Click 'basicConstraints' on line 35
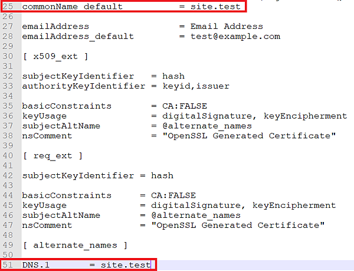The width and height of the screenshot is (354, 271). click(67, 106)
